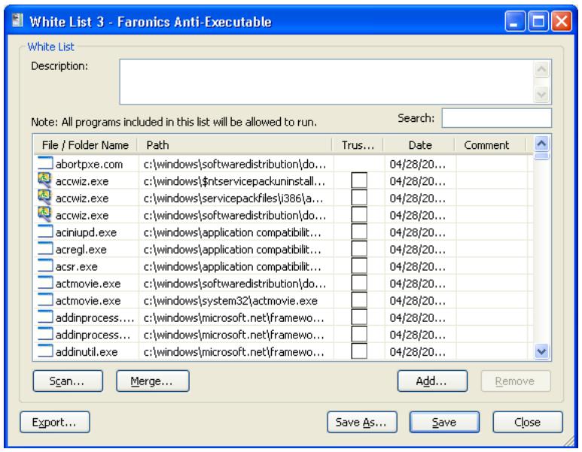Toggle Trusted checkbox for acsr.exe
This screenshot has height=452, width=582.
point(359,266)
